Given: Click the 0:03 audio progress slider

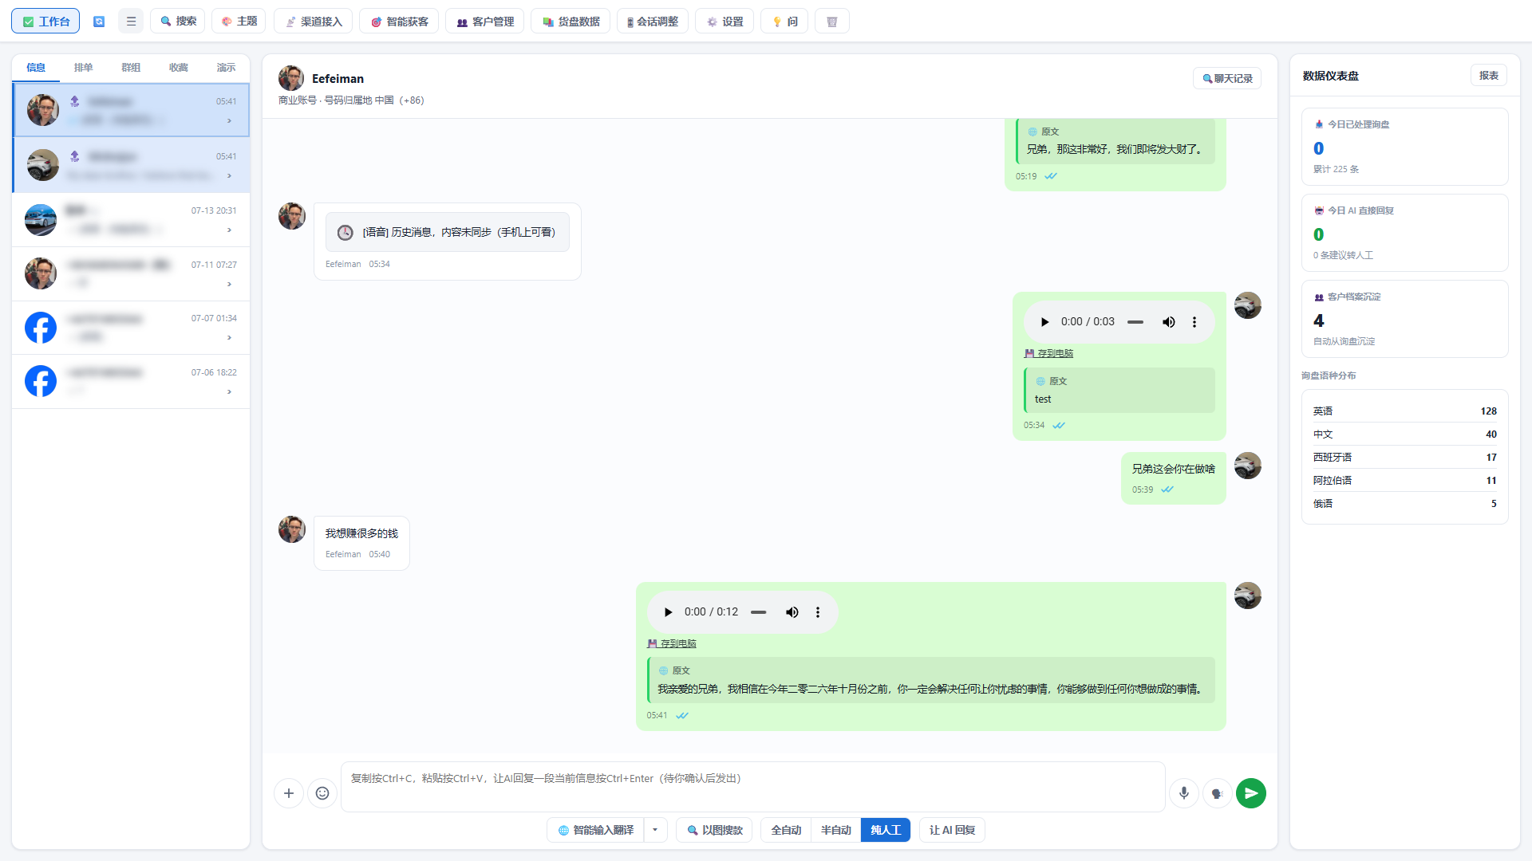Looking at the screenshot, I should pos(1135,322).
